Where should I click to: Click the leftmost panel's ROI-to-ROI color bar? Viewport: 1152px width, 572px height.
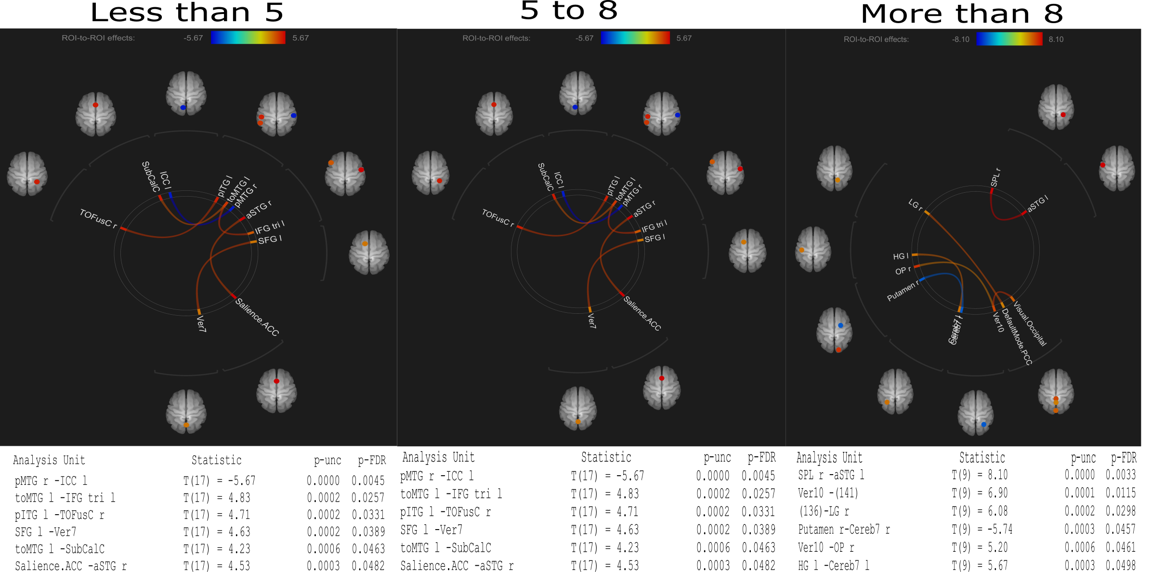(x=248, y=38)
